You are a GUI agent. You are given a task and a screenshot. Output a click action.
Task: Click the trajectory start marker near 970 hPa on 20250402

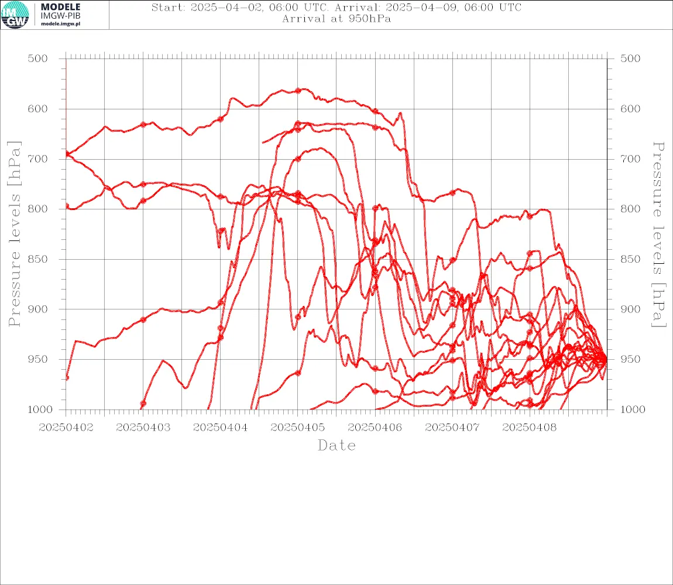67,378
